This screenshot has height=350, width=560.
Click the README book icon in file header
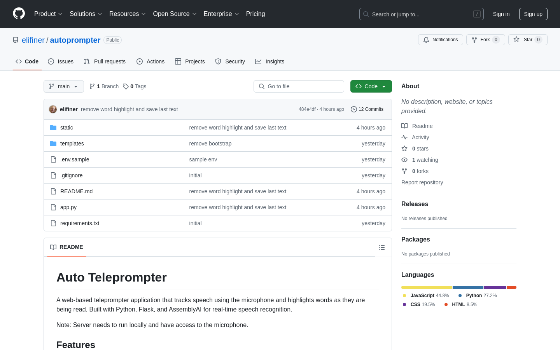tap(53, 247)
